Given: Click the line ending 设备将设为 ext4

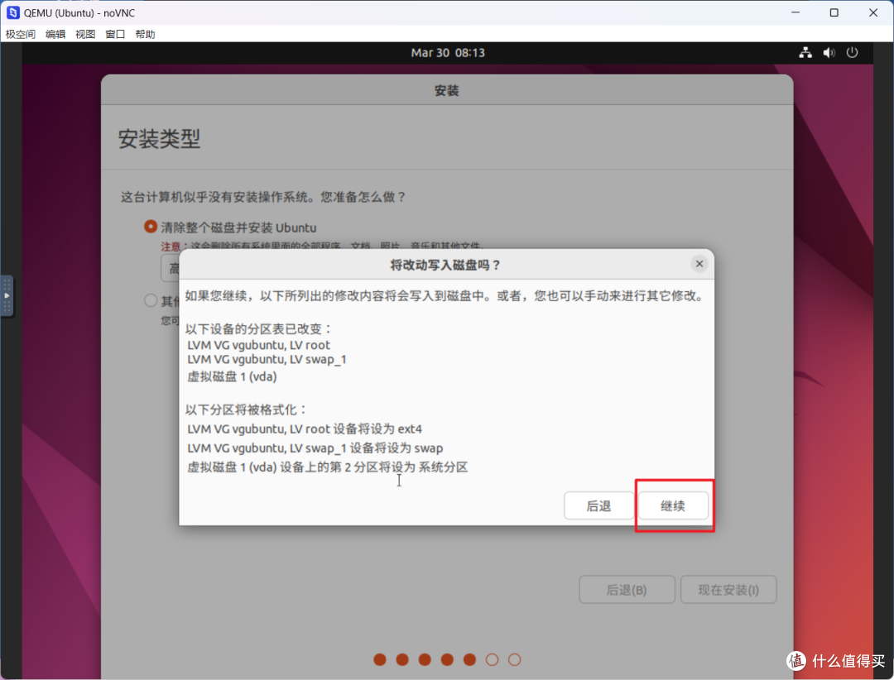Looking at the screenshot, I should point(305,429).
